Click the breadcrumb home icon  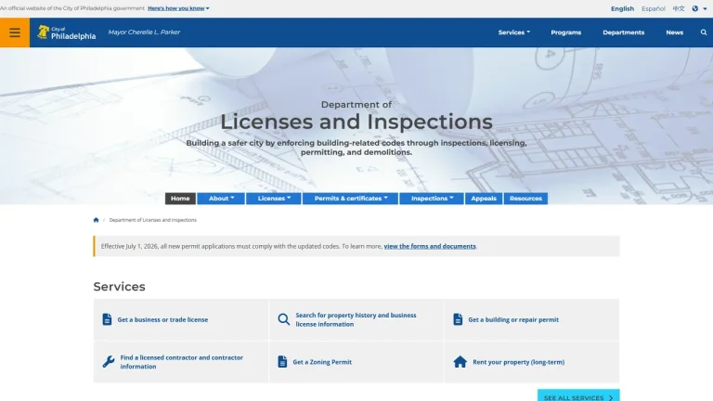(96, 220)
